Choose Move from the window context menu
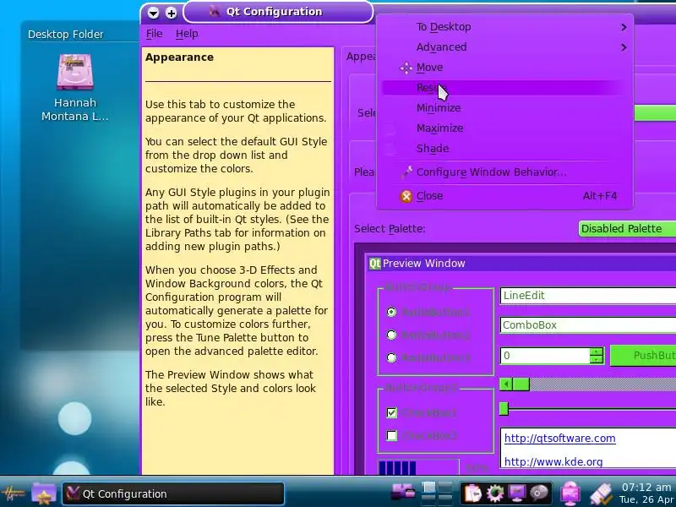This screenshot has height=507, width=676. tap(504, 68)
